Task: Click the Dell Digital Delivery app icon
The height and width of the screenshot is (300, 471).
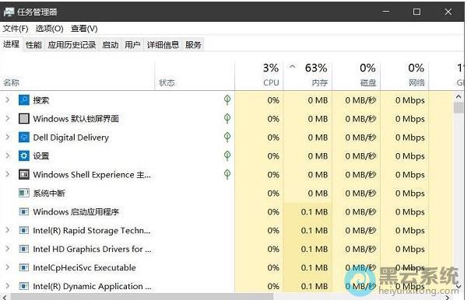Action: (23, 137)
